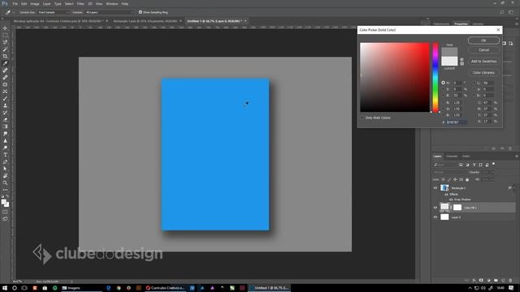Screen dimensions: 520x292
Task: Select the Crop tool
Action: 5,56
